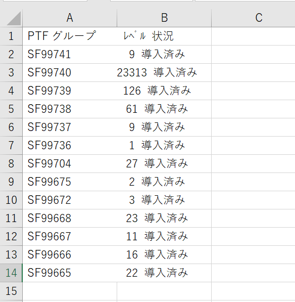
Task: Click cell showing 126 導入済み
Action: (x=164, y=91)
